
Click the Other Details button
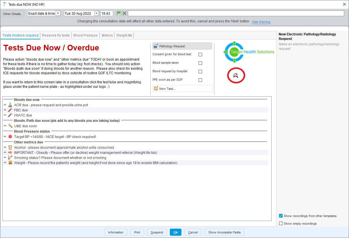pos(13,14)
